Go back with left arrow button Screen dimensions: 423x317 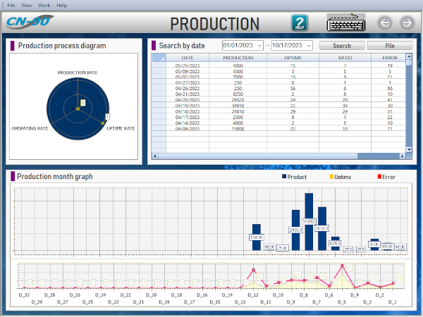point(385,23)
